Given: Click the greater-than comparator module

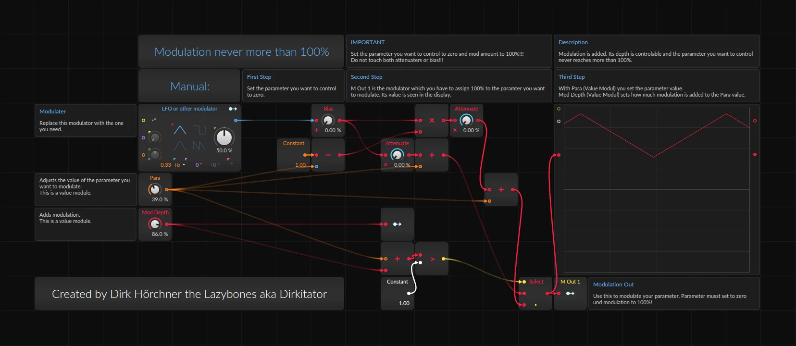Looking at the screenshot, I should pyautogui.click(x=432, y=259).
